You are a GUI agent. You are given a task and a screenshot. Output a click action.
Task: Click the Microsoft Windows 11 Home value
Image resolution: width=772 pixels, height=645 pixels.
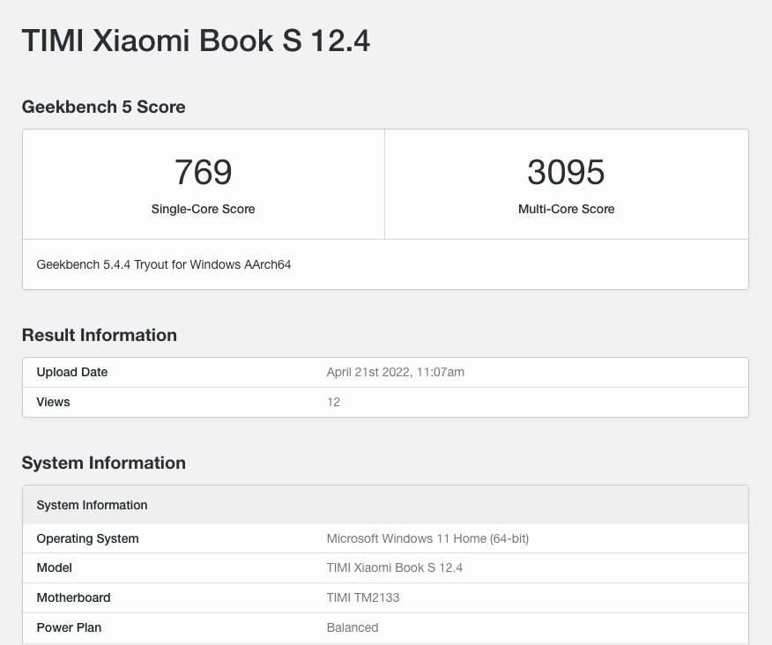coord(427,538)
